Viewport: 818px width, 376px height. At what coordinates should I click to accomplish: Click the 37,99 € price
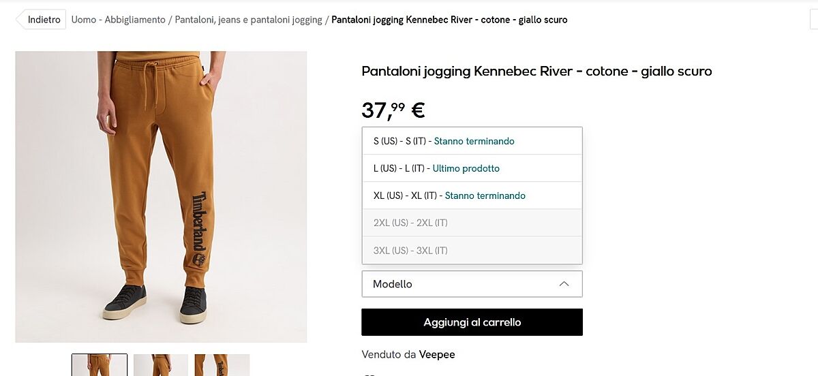click(393, 109)
